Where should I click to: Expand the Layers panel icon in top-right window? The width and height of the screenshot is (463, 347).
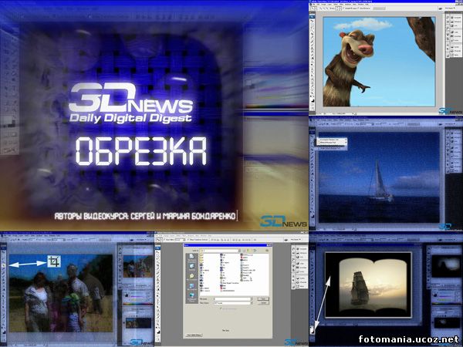(x=452, y=47)
